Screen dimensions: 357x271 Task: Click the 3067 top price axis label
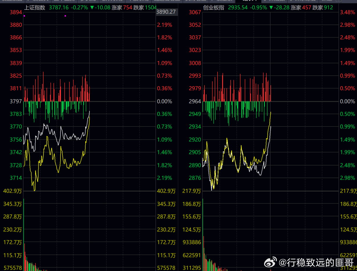[x=195, y=12]
